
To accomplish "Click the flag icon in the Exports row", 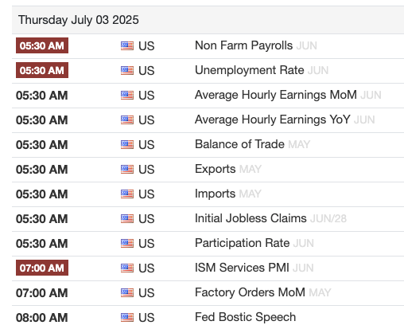I will click(127, 169).
